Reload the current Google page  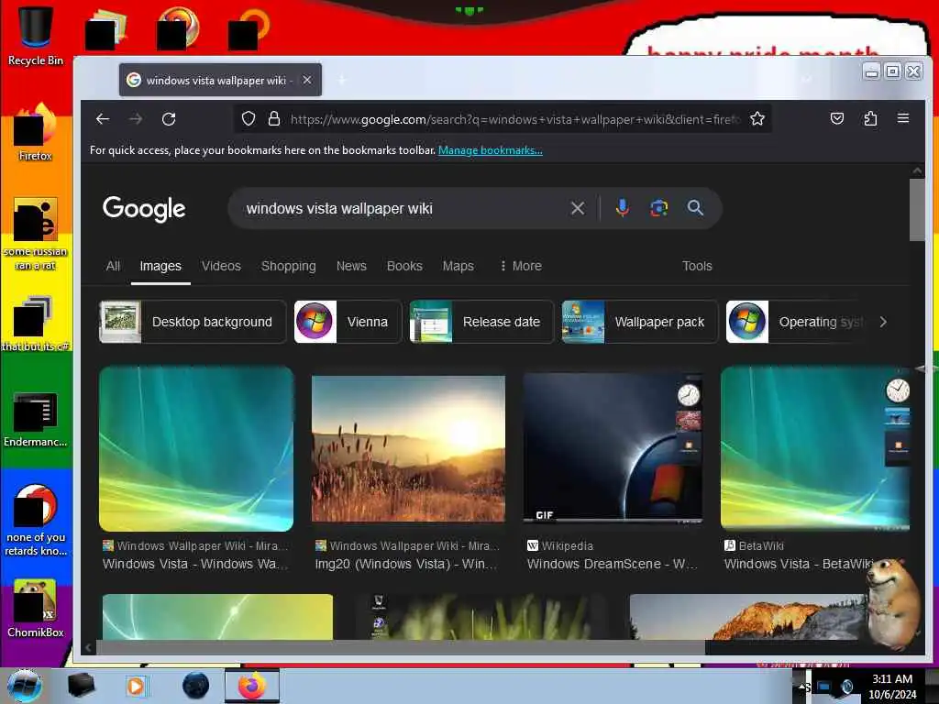(x=169, y=119)
